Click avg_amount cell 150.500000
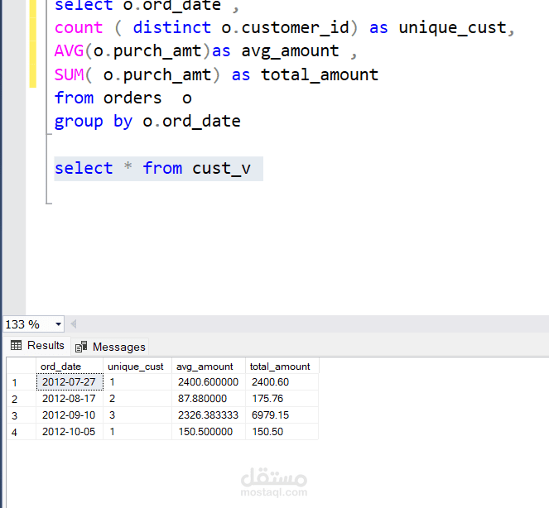The width and height of the screenshot is (549, 508). [209, 431]
